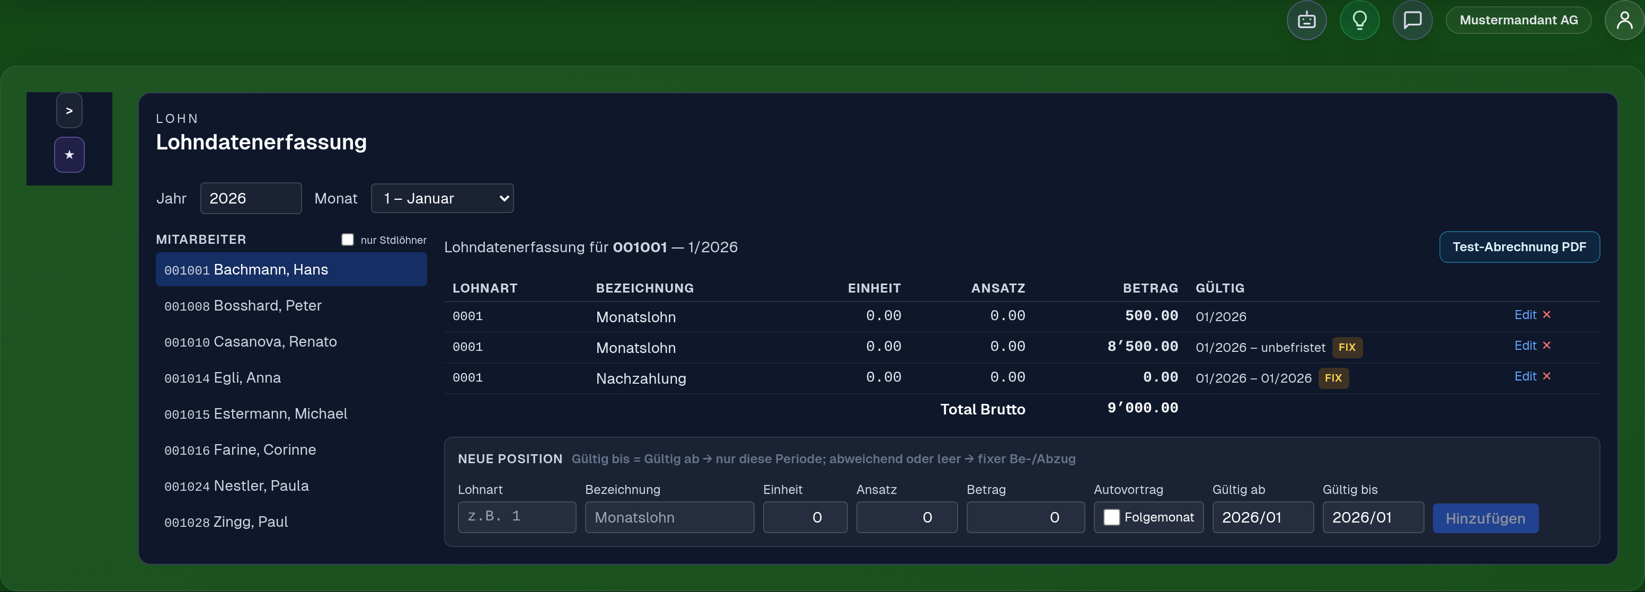Click the Ansatz input in Neue Position
Screen dimensions: 1645x592
[907, 517]
